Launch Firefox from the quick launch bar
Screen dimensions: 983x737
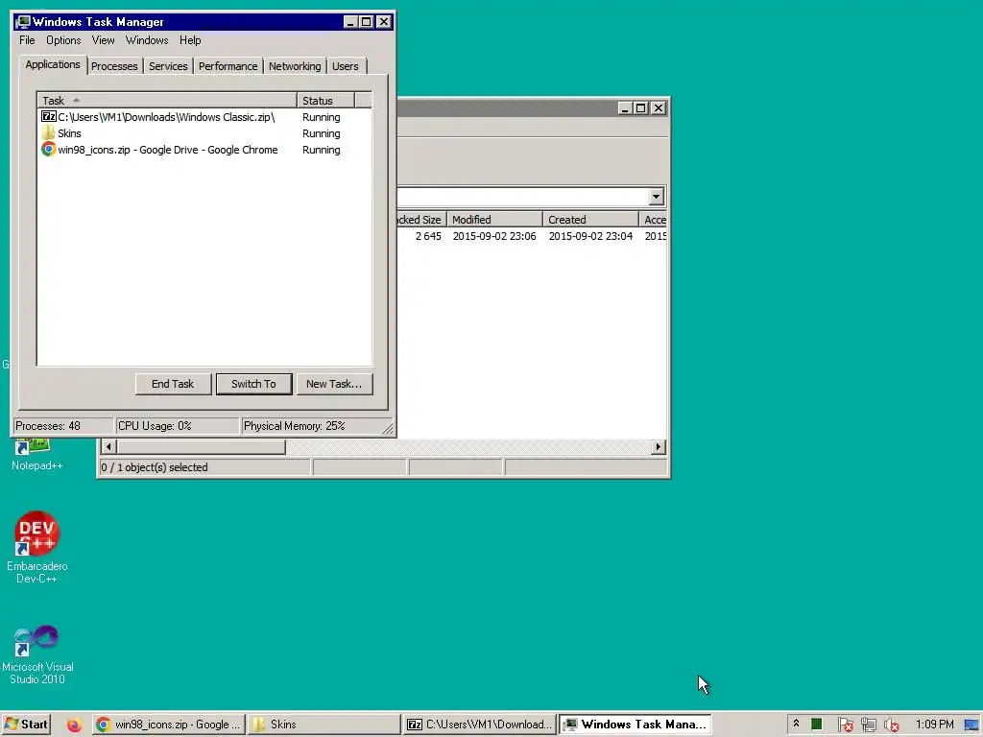(74, 725)
